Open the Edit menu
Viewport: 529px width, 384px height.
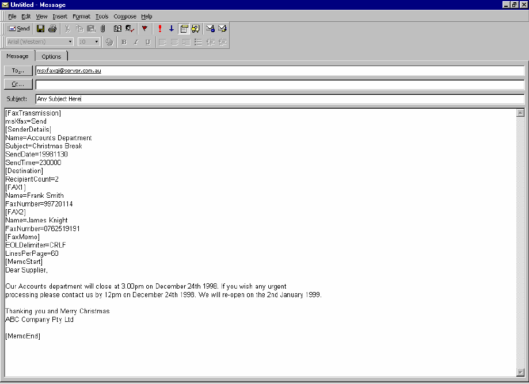pyautogui.click(x=26, y=16)
